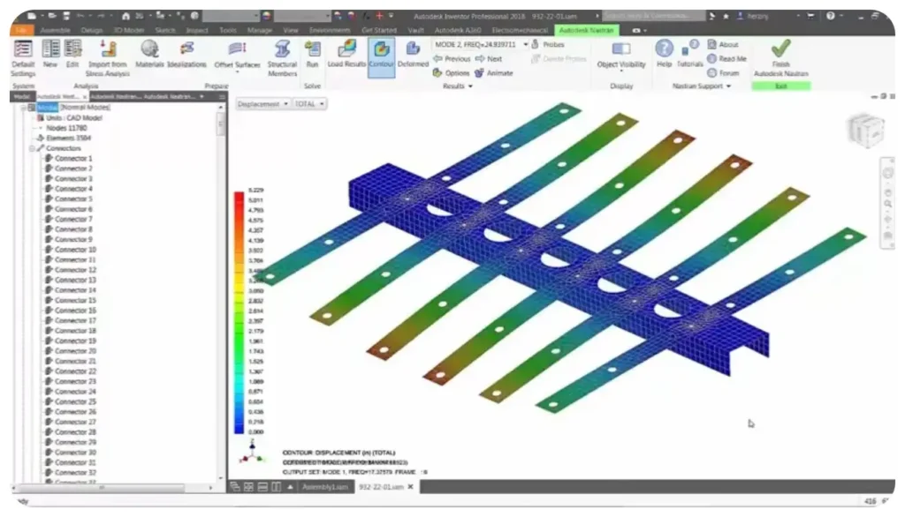The width and height of the screenshot is (905, 517).
Task: Open the Object Visibility menu
Action: [621, 56]
